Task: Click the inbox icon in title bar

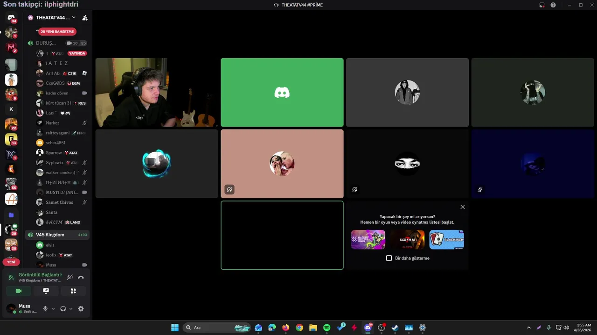Action: (542, 5)
